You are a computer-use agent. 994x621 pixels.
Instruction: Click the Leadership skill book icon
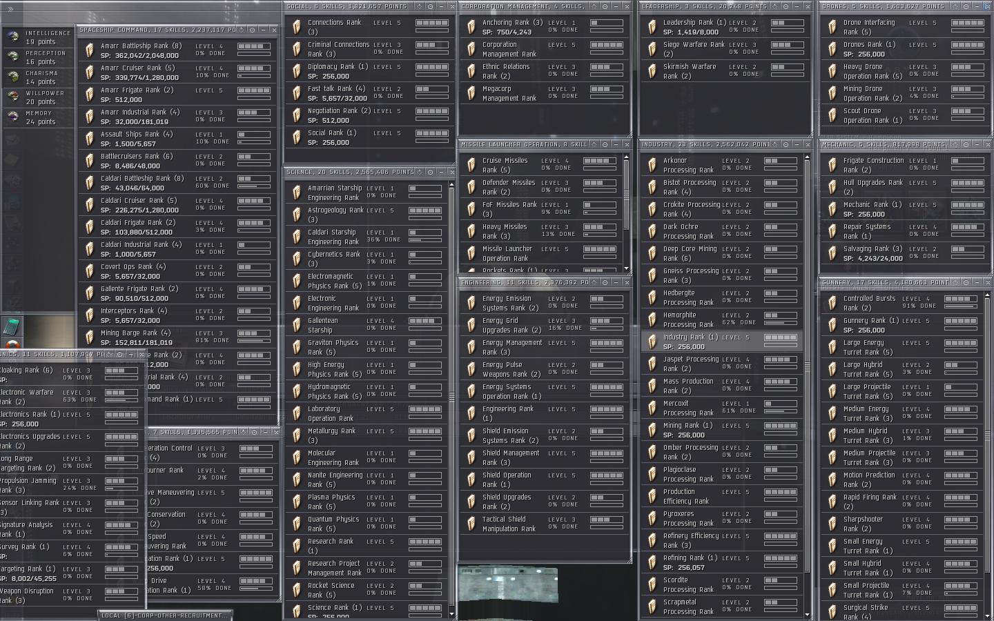(x=652, y=27)
